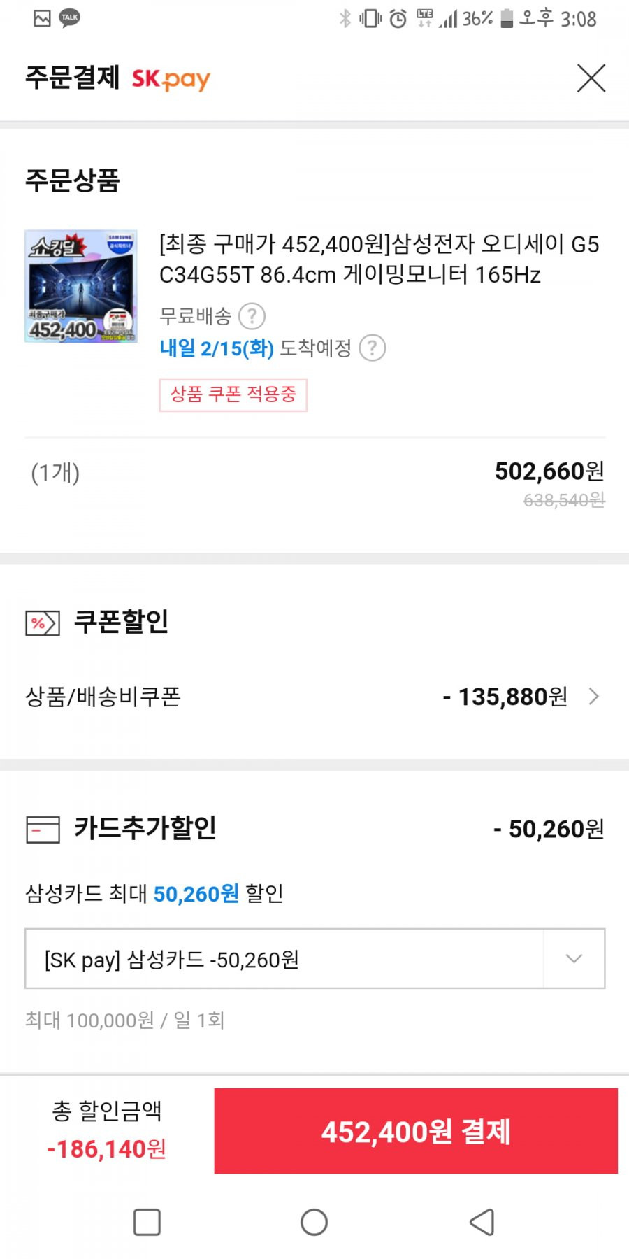Tap the 452,400원 결제 payment button
The height and width of the screenshot is (1259, 629).
coord(416,1131)
